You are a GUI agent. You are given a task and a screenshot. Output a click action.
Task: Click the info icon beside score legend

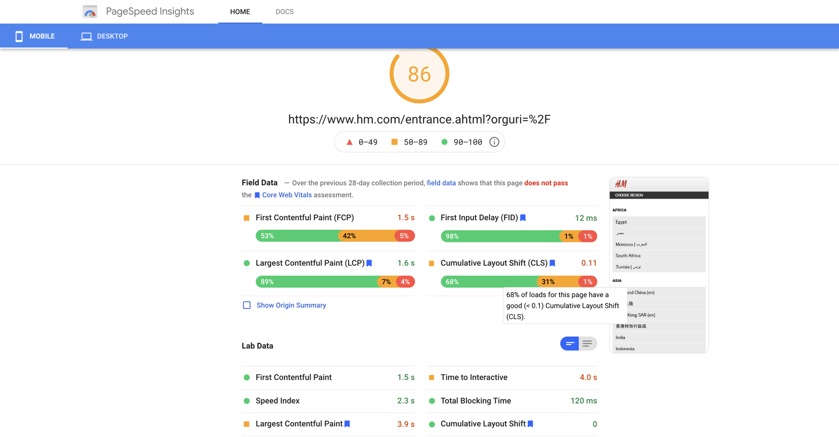click(x=494, y=142)
